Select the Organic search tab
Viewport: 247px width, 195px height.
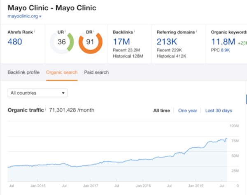62,72
